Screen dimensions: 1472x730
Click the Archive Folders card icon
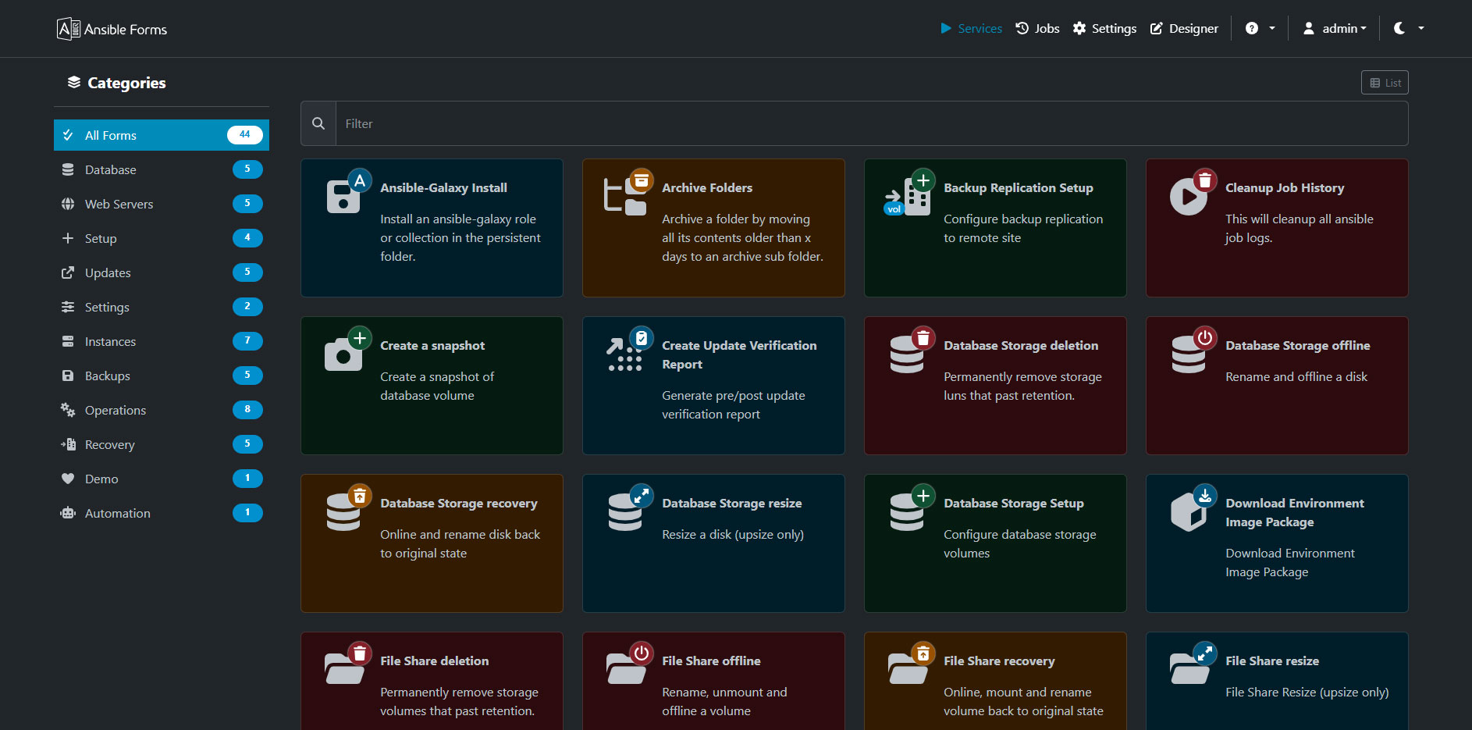tap(626, 195)
